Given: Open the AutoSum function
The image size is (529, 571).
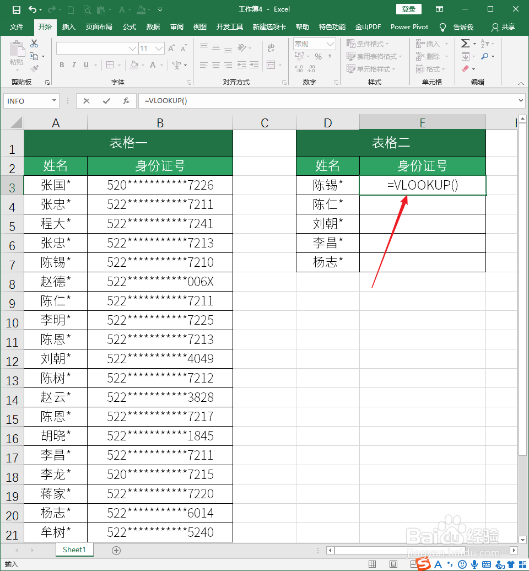Looking at the screenshot, I should click(x=466, y=43).
